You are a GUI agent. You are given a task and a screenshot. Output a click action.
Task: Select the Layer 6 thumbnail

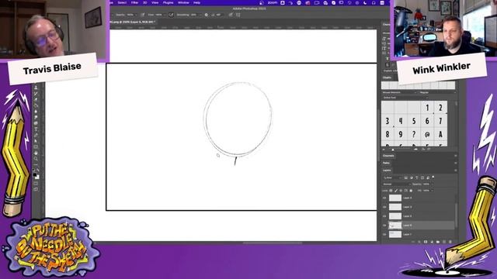395,226
